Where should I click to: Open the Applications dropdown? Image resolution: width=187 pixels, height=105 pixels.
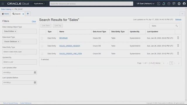tap(39, 4)
